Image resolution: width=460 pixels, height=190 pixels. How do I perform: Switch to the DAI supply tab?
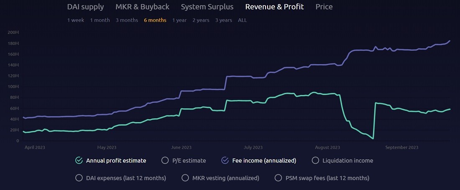(x=85, y=7)
